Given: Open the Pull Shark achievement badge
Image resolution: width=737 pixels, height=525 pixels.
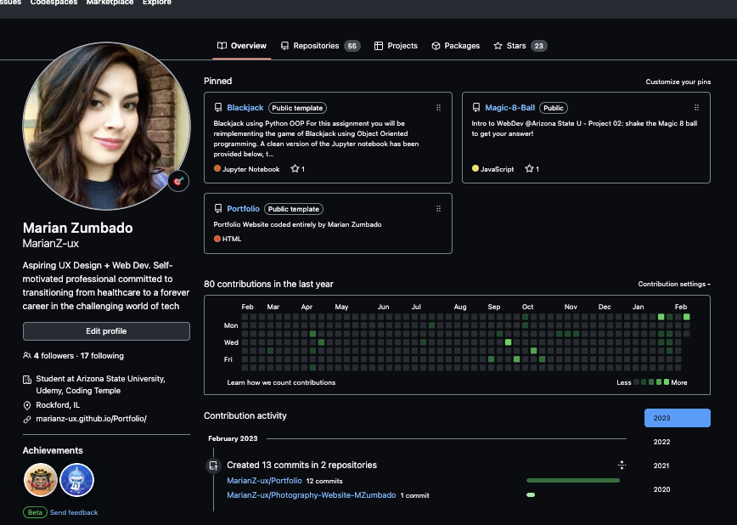Looking at the screenshot, I should click(x=76, y=480).
